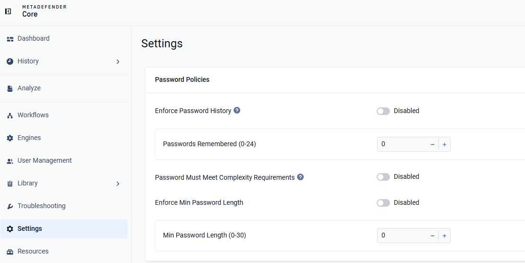Click the User Management people icon

pyautogui.click(x=10, y=161)
